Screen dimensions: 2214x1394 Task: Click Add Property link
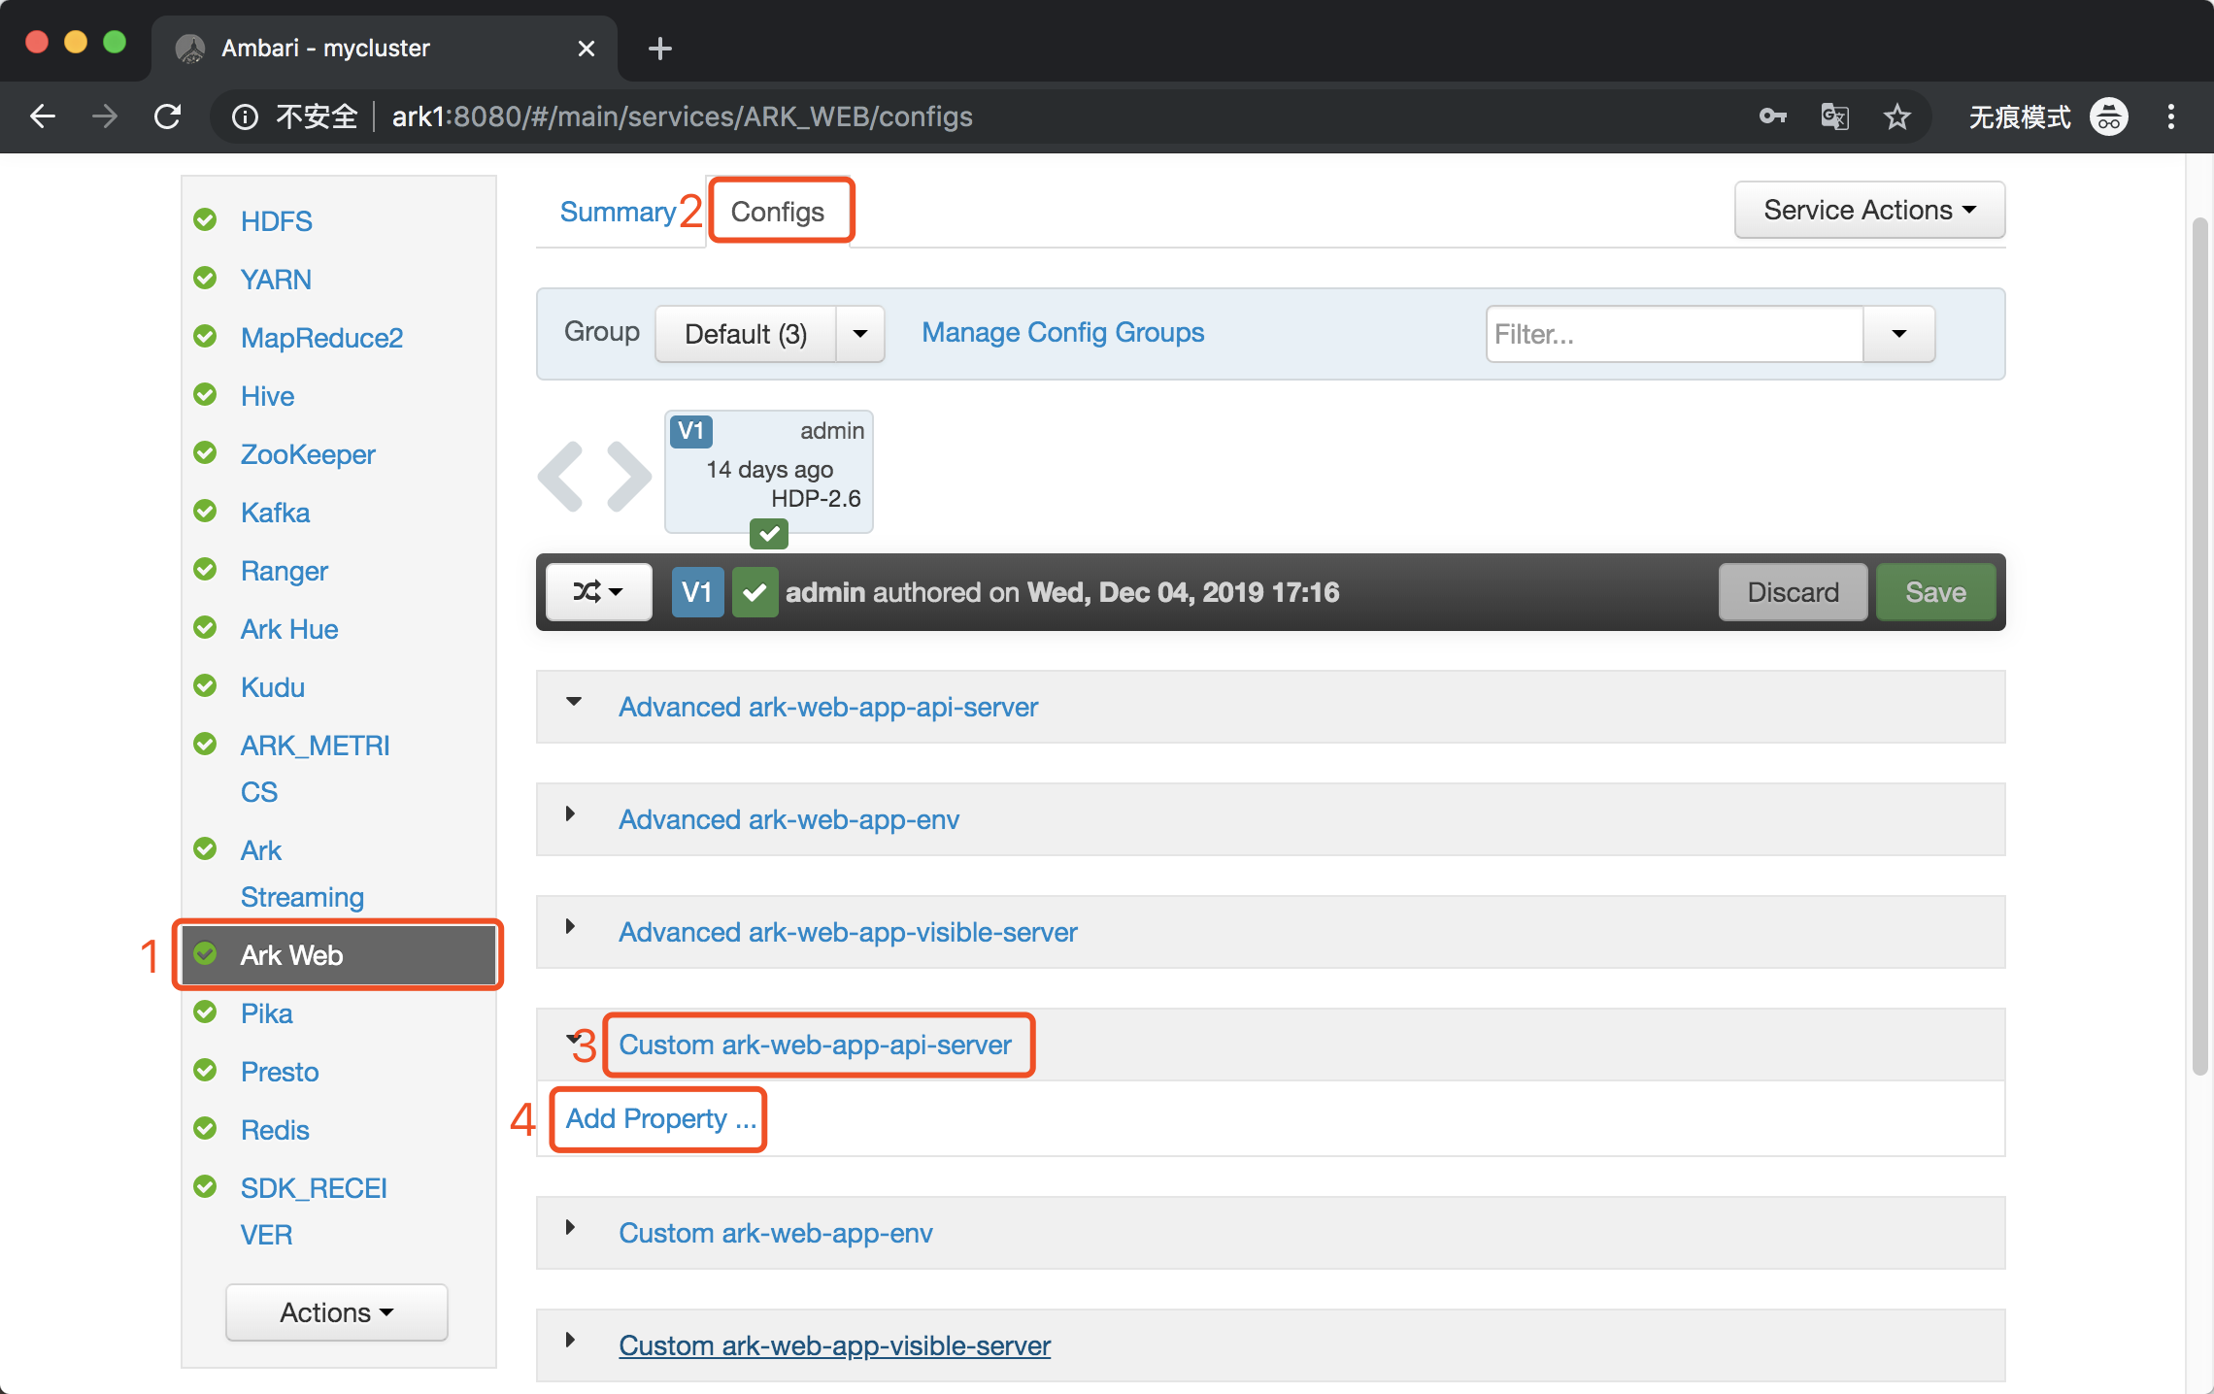click(660, 1118)
